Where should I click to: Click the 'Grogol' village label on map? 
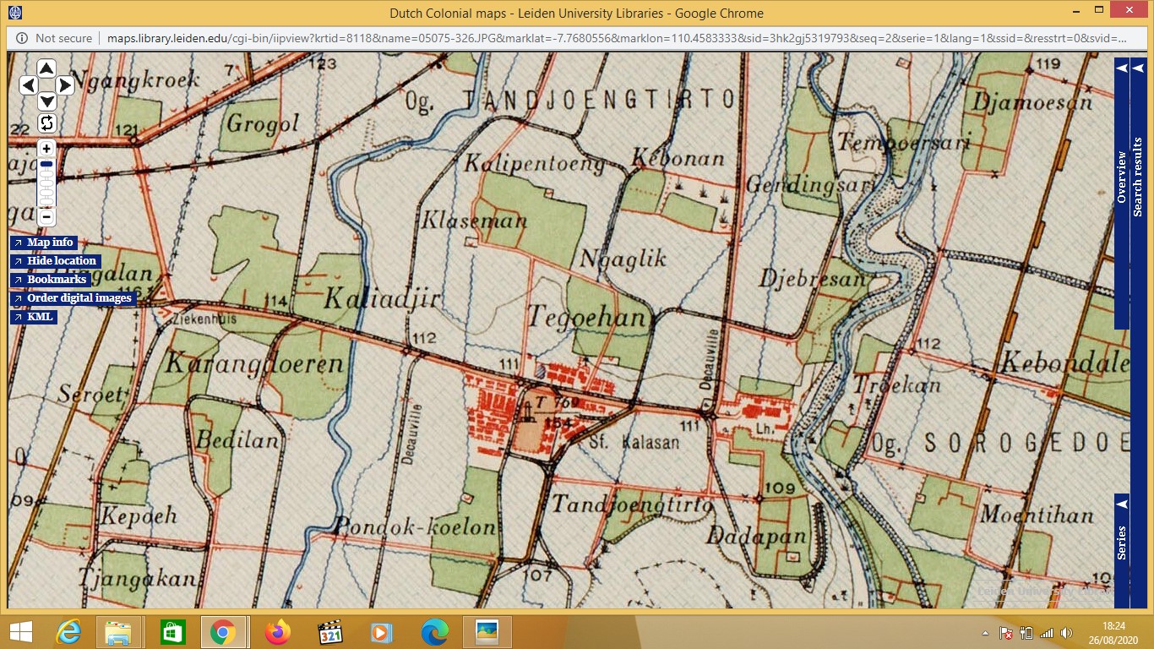pos(263,124)
